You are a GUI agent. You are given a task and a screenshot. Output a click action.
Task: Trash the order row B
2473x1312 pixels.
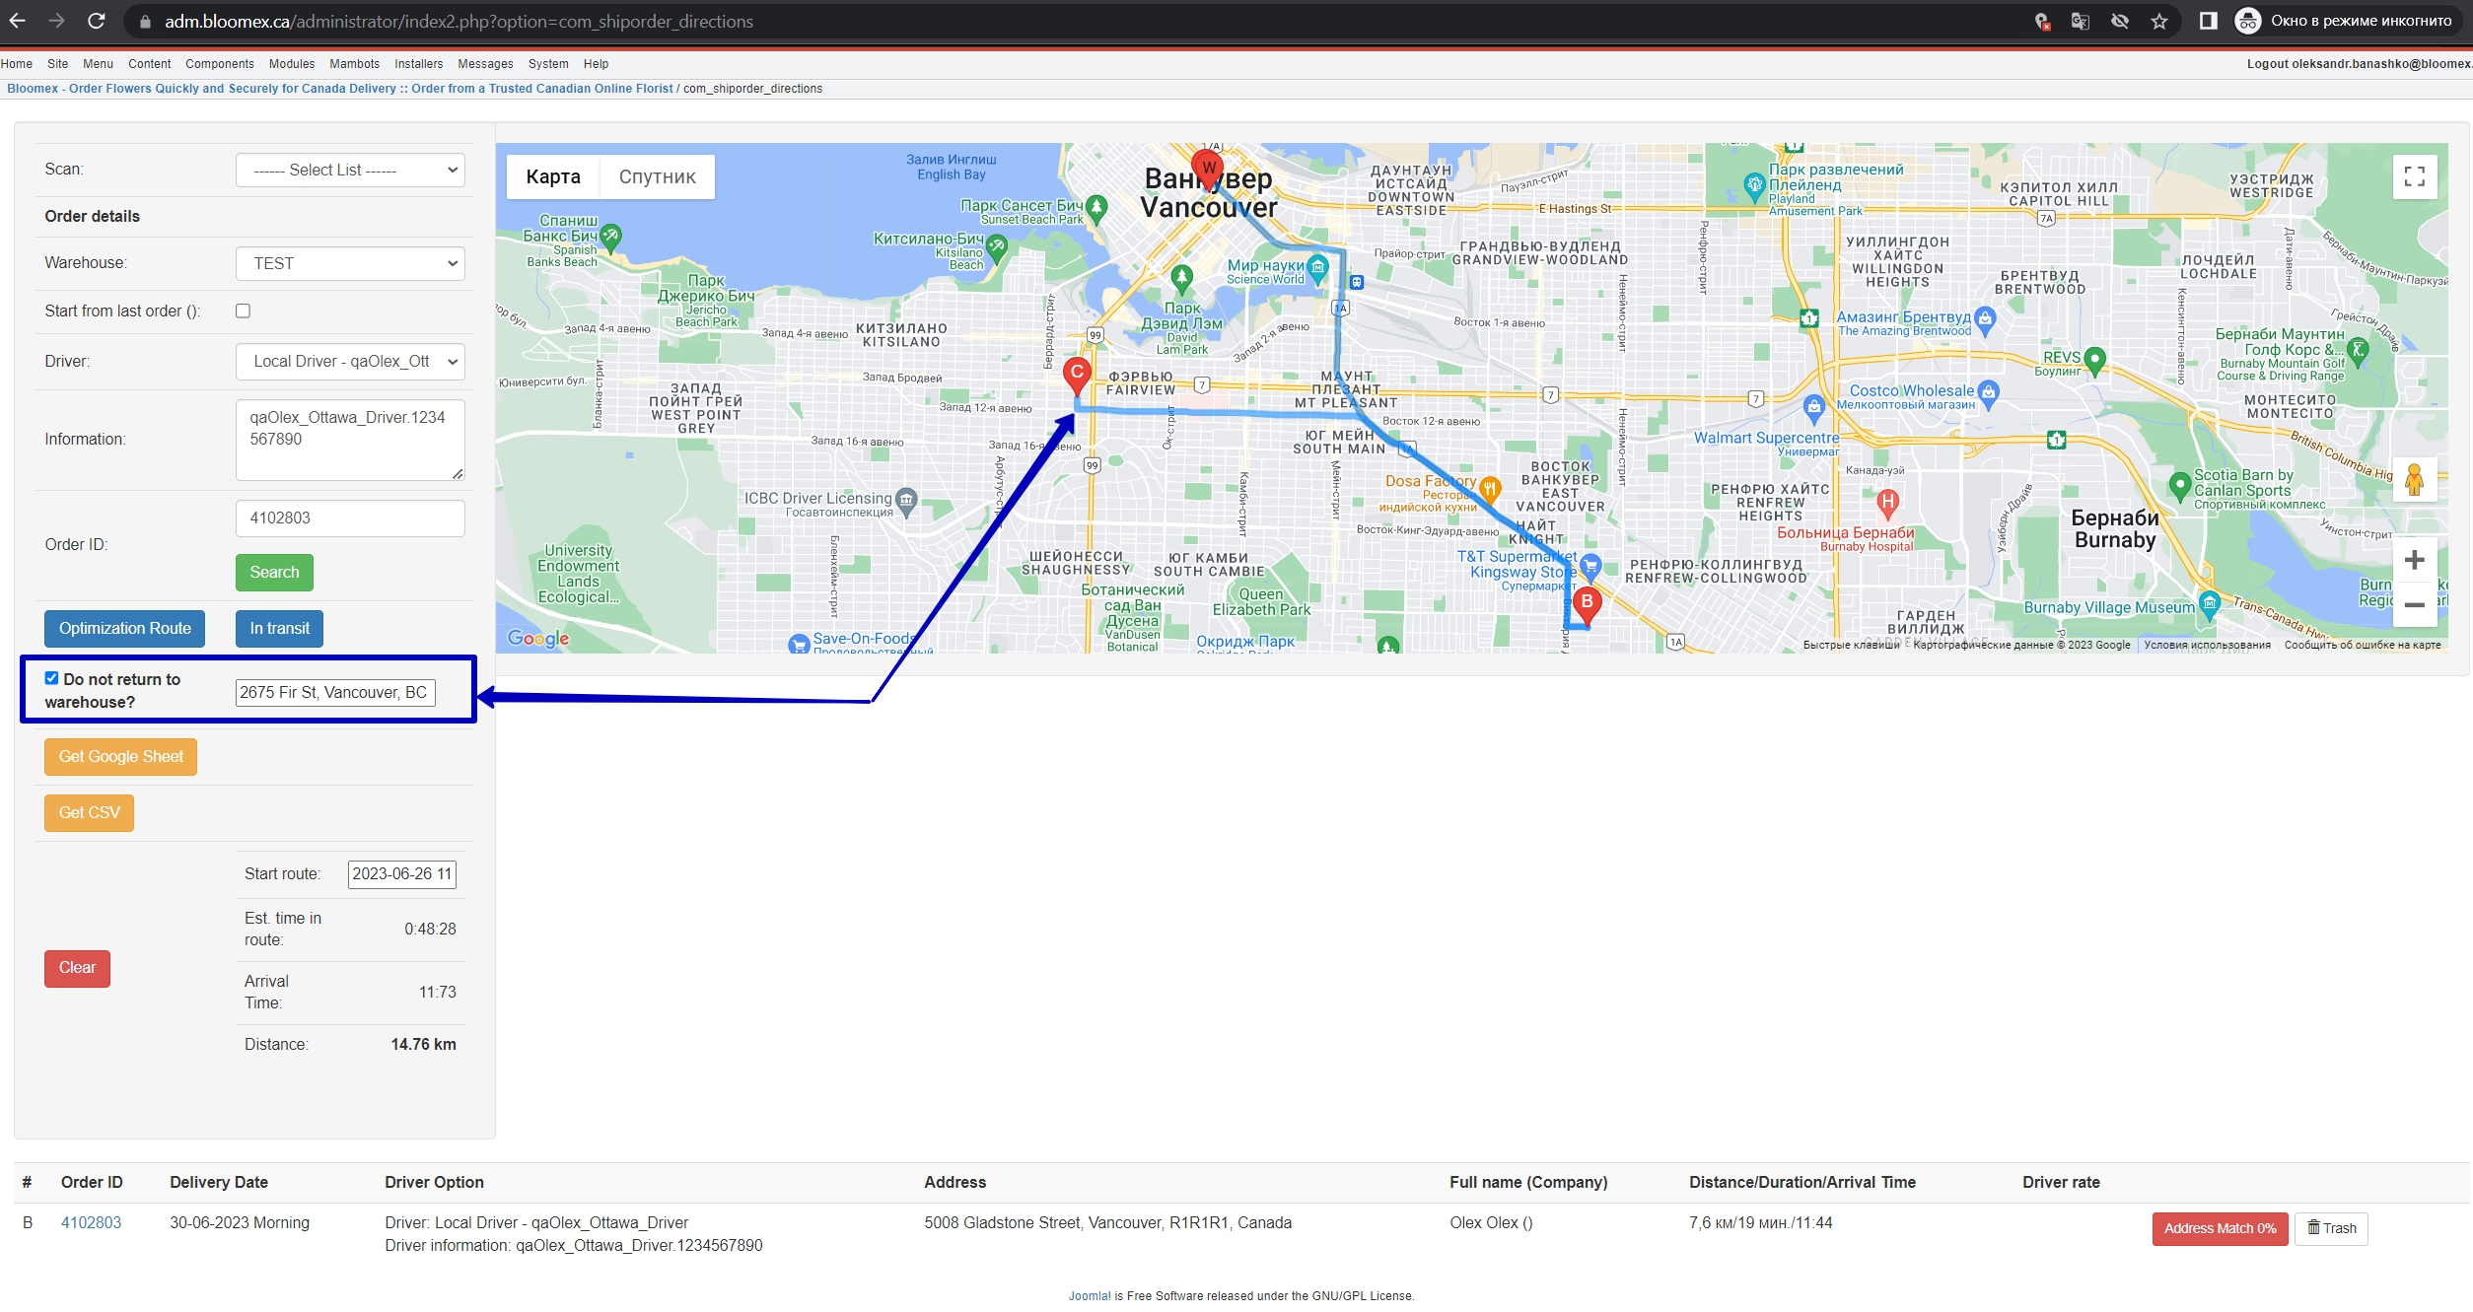2331,1228
